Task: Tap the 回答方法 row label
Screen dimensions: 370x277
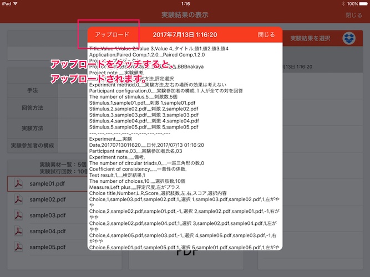Action: pyautogui.click(x=32, y=109)
